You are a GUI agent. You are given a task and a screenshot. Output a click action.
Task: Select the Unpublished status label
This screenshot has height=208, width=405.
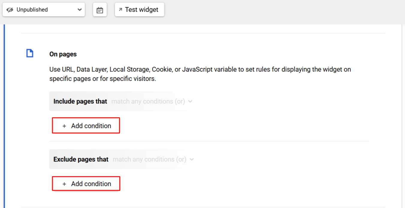coord(32,10)
